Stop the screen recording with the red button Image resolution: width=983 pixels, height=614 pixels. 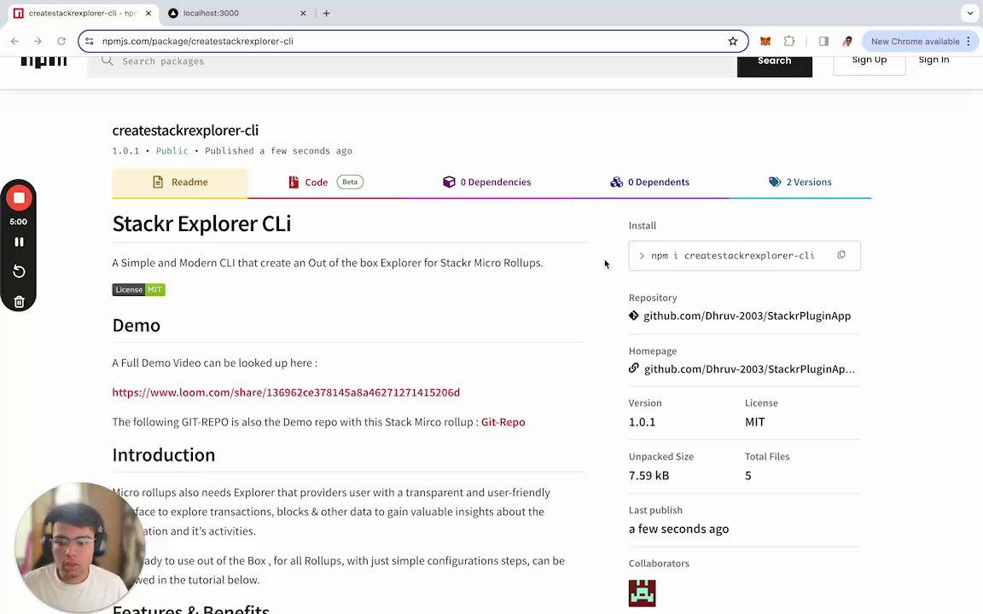tap(19, 198)
